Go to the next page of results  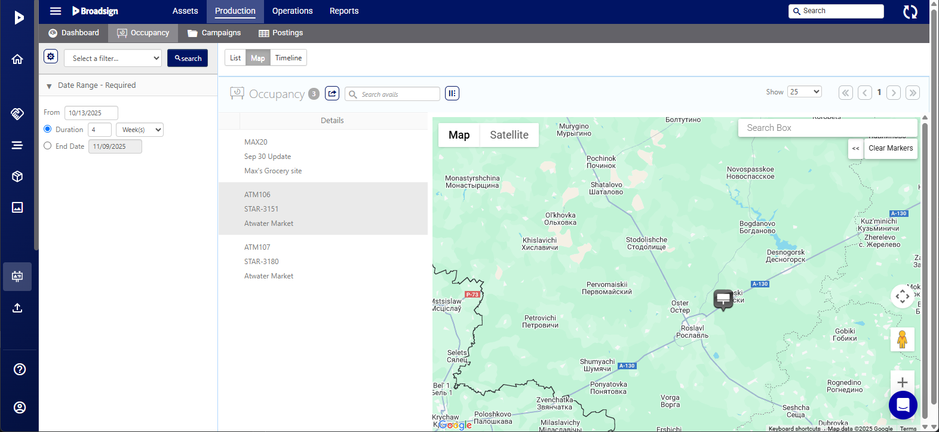[894, 93]
